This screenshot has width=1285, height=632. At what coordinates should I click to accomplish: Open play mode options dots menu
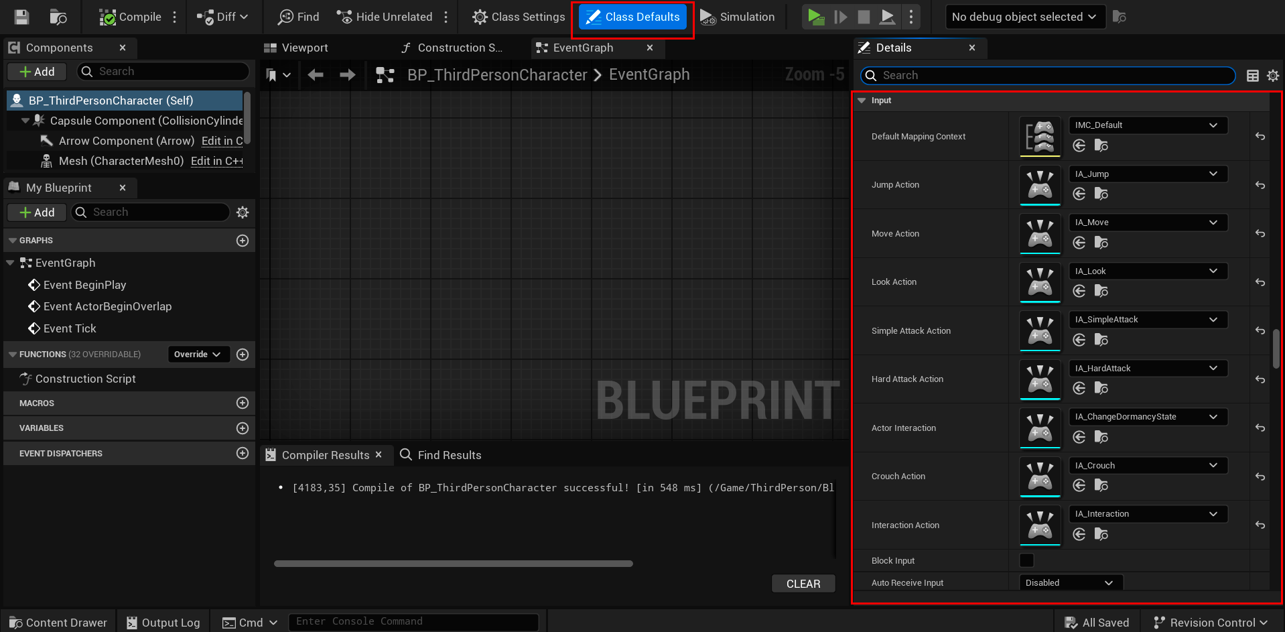click(911, 17)
